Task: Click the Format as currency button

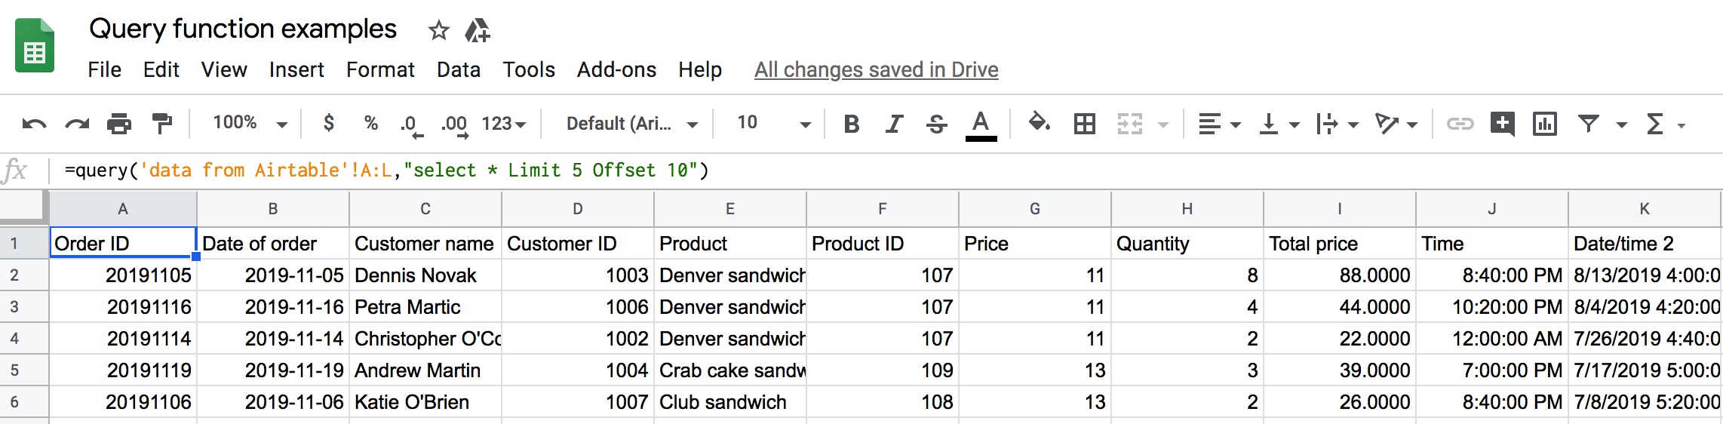Action: point(329,123)
